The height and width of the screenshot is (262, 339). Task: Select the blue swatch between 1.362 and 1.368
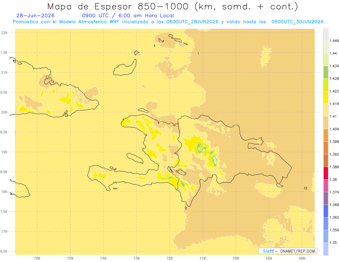[x=326, y=211]
